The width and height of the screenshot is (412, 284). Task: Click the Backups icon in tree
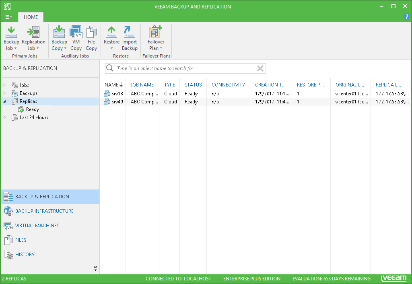15,93
